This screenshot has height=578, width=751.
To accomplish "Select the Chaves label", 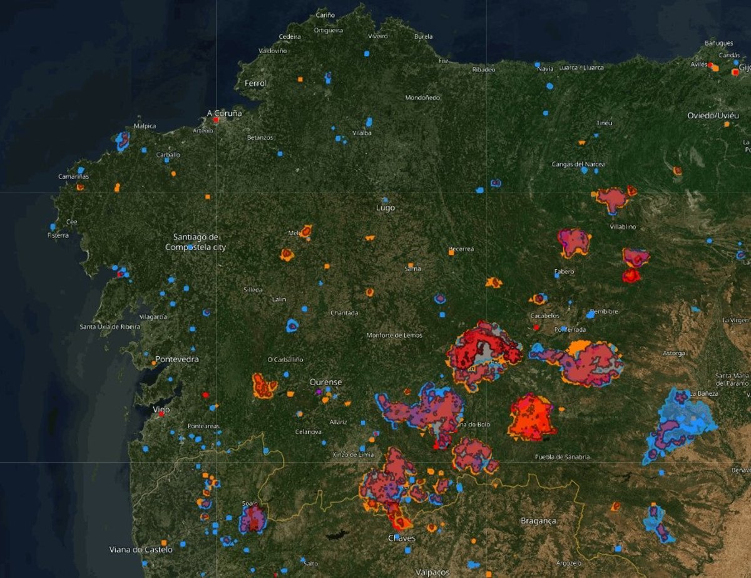I will [x=402, y=538].
